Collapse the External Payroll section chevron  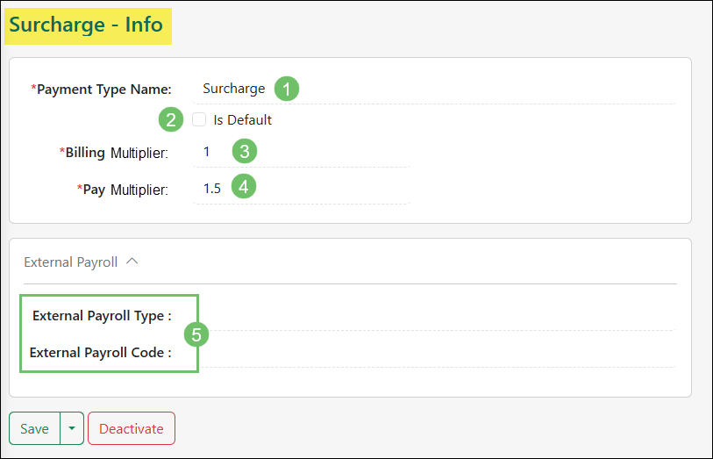pos(132,262)
